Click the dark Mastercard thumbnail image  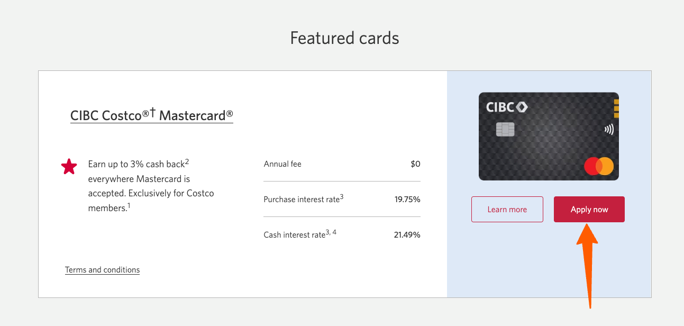pyautogui.click(x=549, y=136)
